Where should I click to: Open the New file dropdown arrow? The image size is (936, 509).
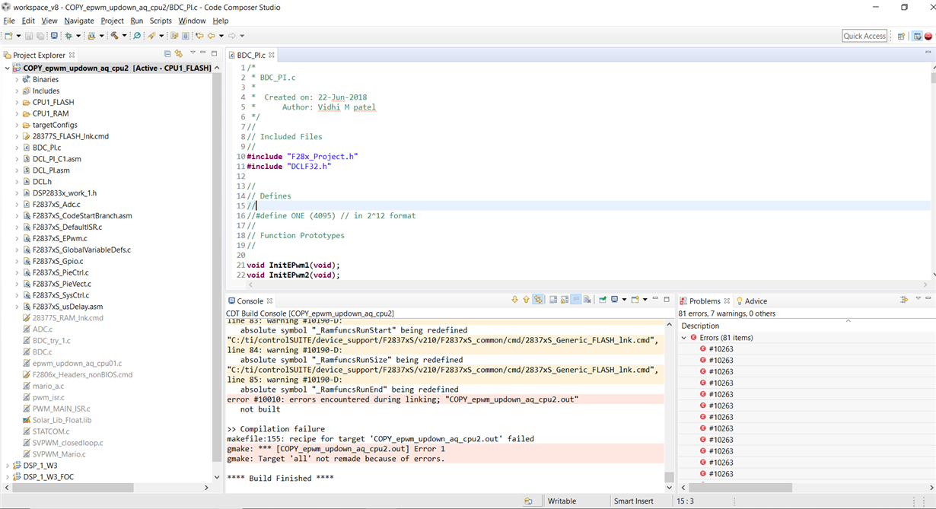[18, 36]
